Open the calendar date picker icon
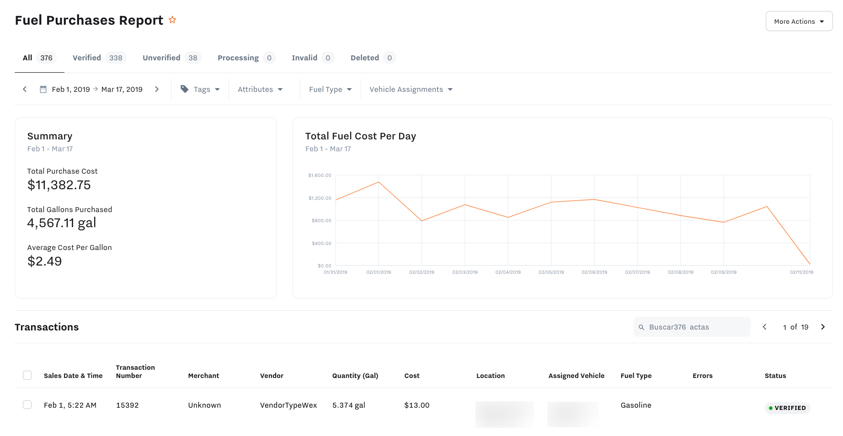This screenshot has width=843, height=436. [43, 89]
